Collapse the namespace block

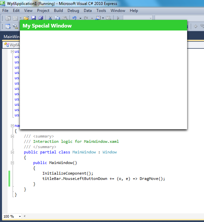coord(13,126)
